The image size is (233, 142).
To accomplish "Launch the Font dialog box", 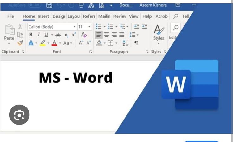I will pos(90,52).
